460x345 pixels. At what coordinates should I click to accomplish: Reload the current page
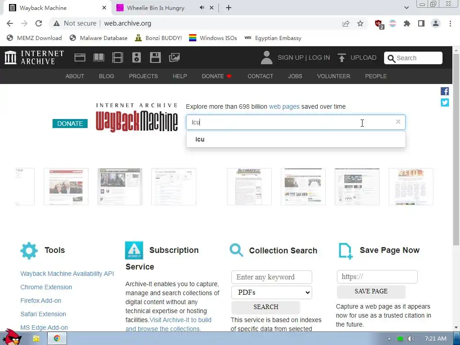click(39, 23)
